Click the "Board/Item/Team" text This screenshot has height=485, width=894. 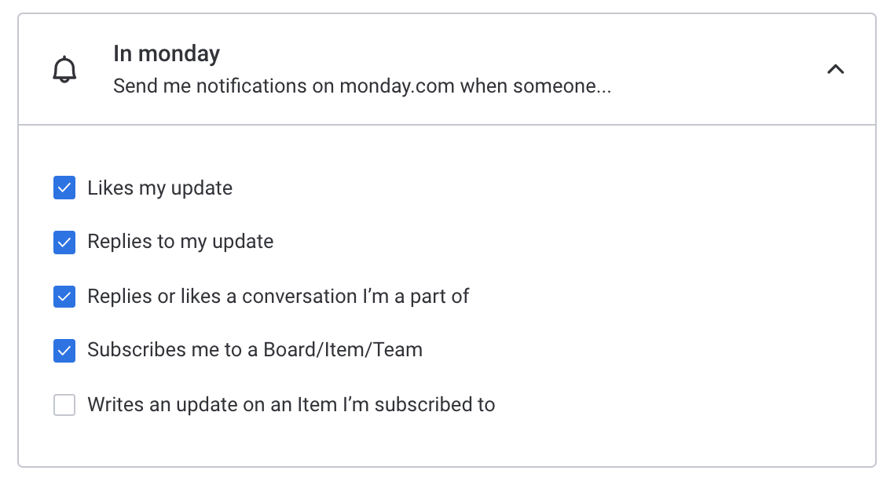click(343, 350)
